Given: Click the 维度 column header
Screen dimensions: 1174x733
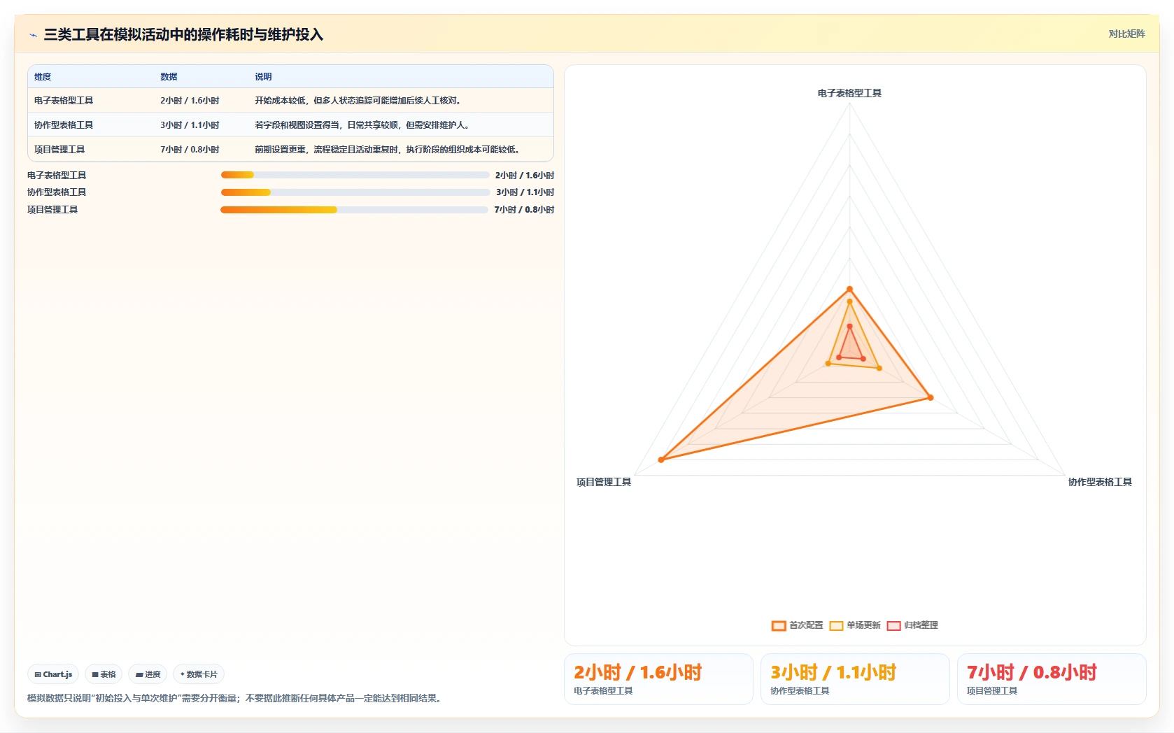Looking at the screenshot, I should pyautogui.click(x=43, y=77).
